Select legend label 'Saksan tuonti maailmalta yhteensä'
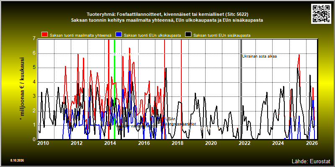This screenshot has height=167, width=335. [x=80, y=35]
